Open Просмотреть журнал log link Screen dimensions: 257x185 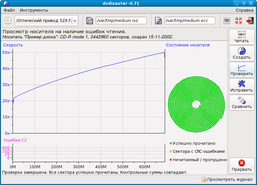coord(230,180)
